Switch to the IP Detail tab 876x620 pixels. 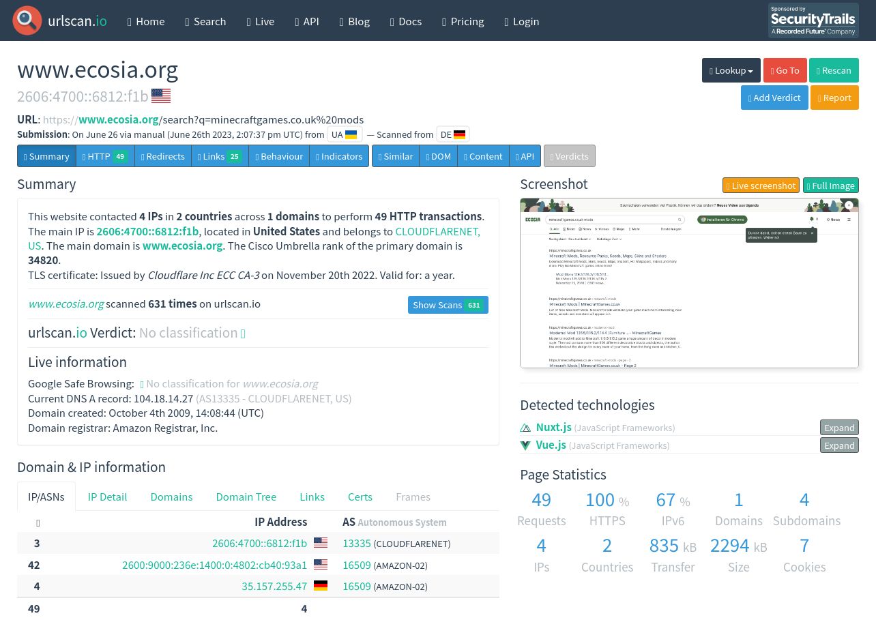tap(107, 497)
